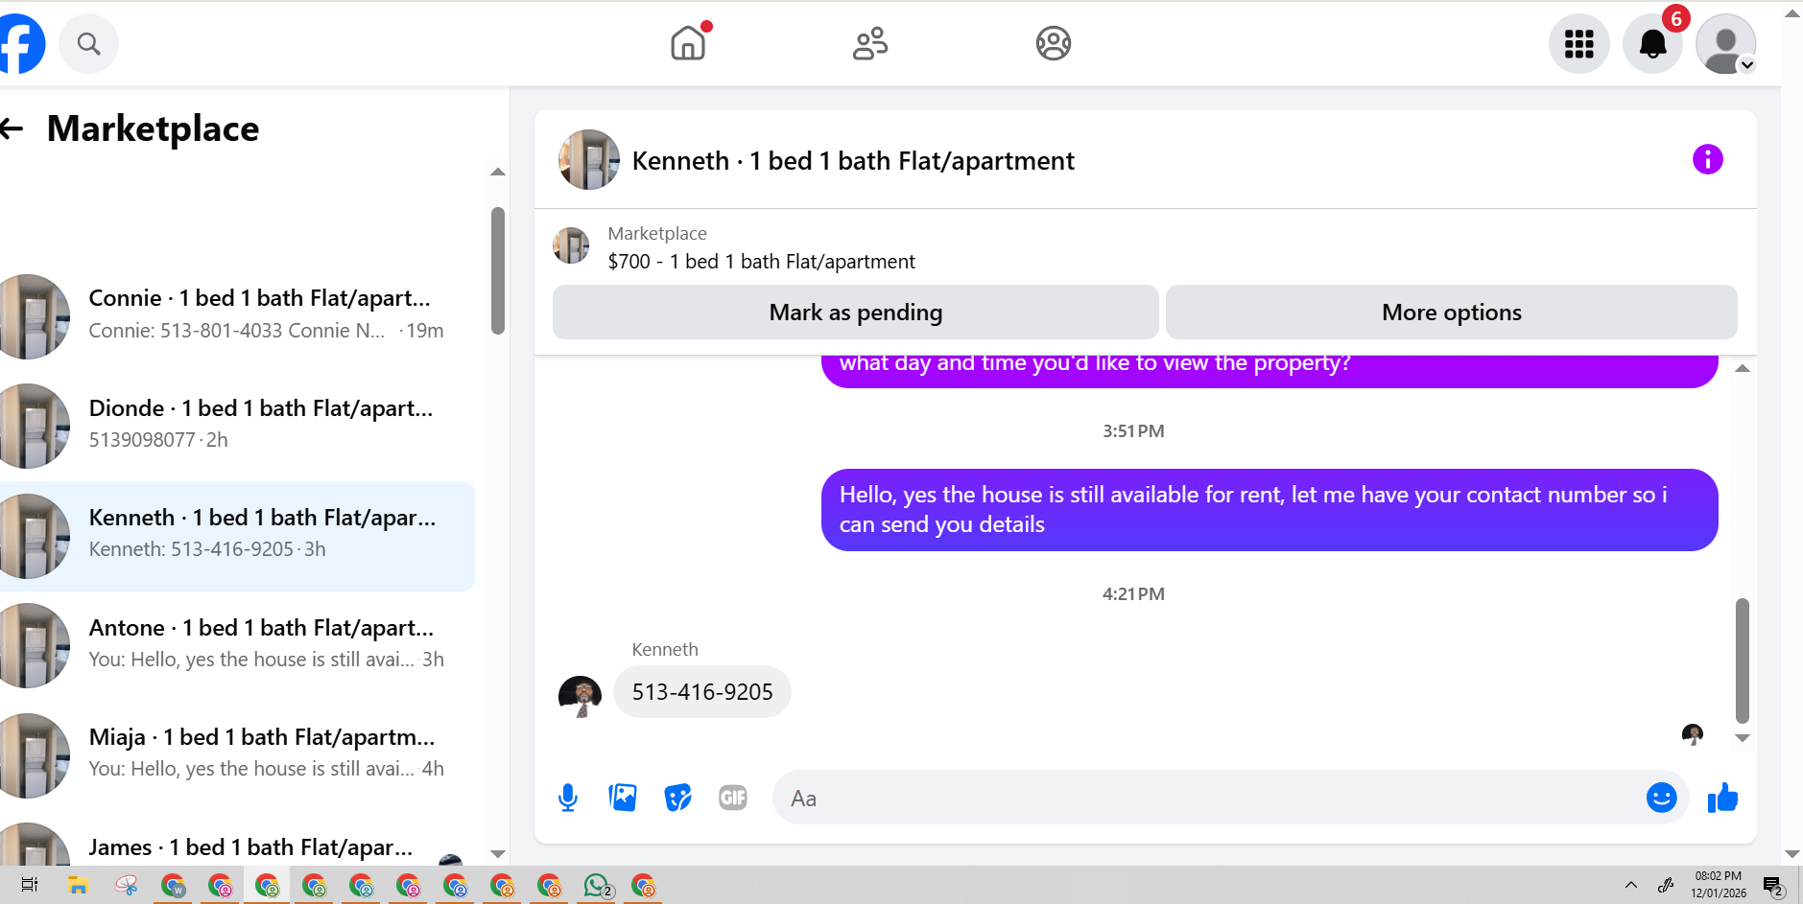1803x904 pixels.
Task: Open the notifications bell
Action: coord(1652,43)
